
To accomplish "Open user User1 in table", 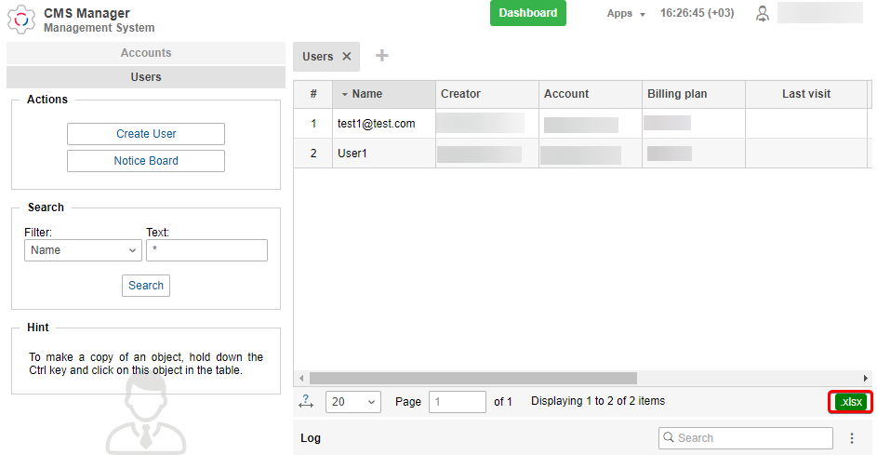I will (x=352, y=154).
